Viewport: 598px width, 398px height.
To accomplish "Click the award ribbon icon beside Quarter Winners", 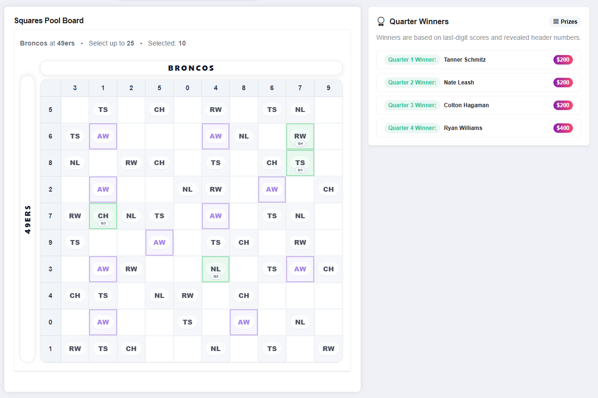I will [x=381, y=22].
